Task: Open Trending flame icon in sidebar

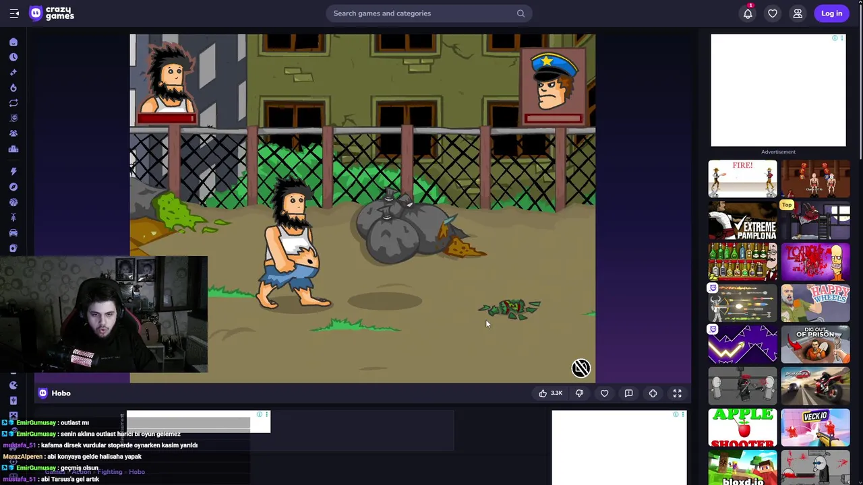Action: (x=13, y=88)
